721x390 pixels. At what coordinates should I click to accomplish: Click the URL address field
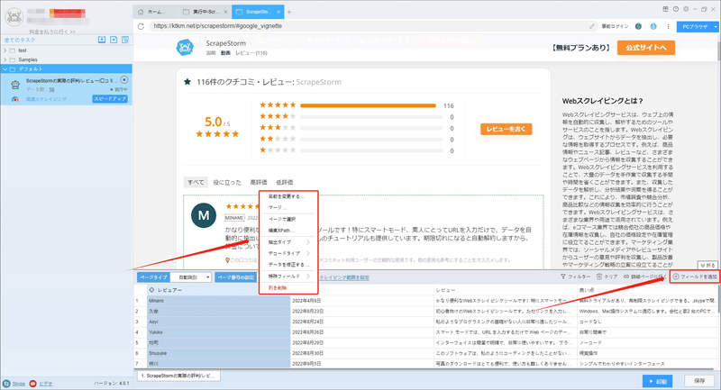pos(368,26)
